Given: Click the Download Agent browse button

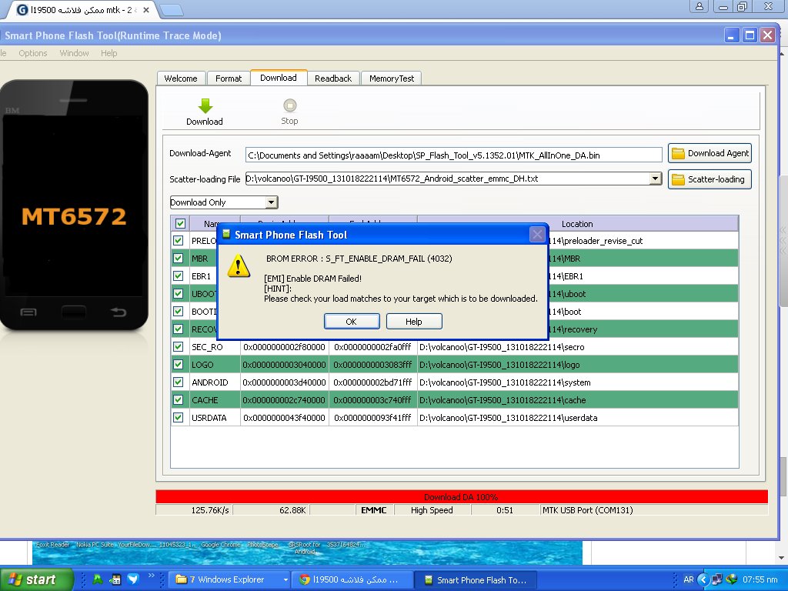Looking at the screenshot, I should point(710,153).
